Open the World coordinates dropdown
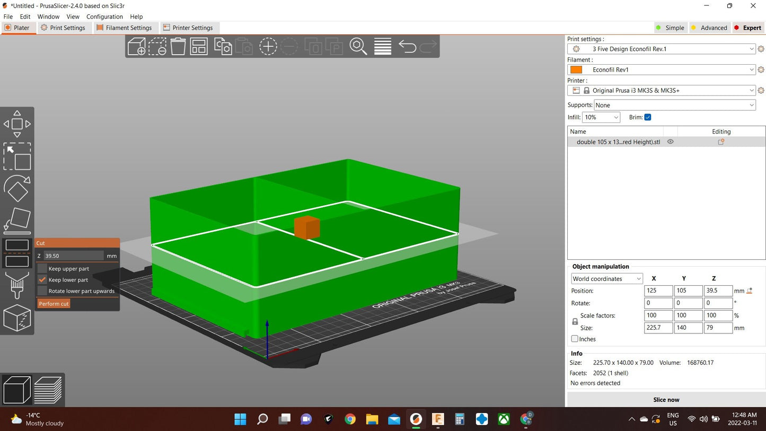 607,279
